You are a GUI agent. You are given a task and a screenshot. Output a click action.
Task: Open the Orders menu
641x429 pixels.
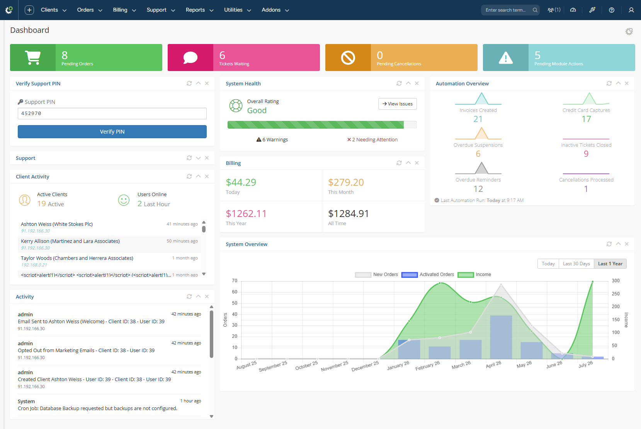point(90,10)
